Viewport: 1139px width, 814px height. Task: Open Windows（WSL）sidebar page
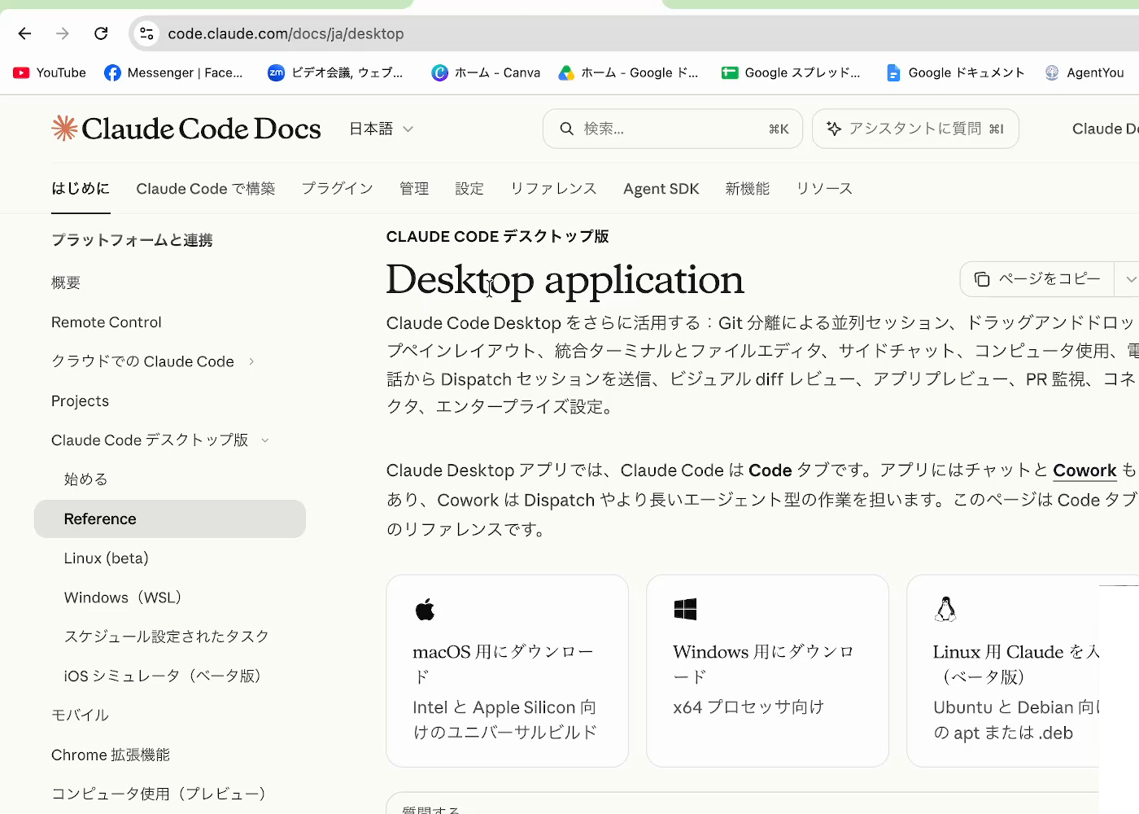123,597
